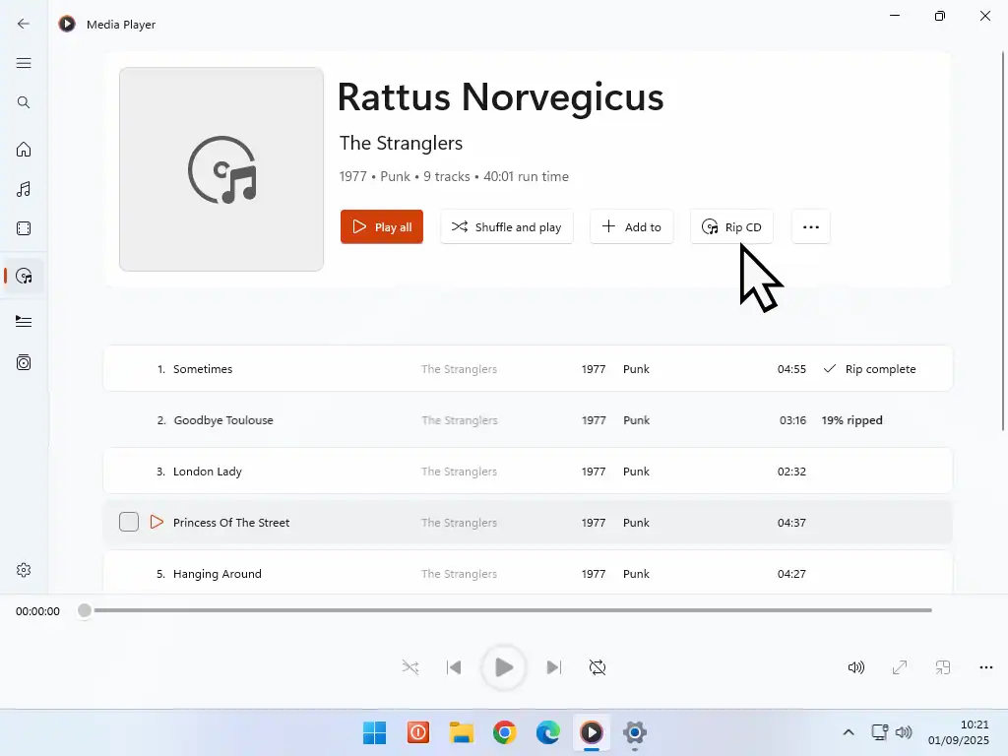Click the 02:32 duration of London Lady
The image size is (1008, 756).
[x=791, y=472]
